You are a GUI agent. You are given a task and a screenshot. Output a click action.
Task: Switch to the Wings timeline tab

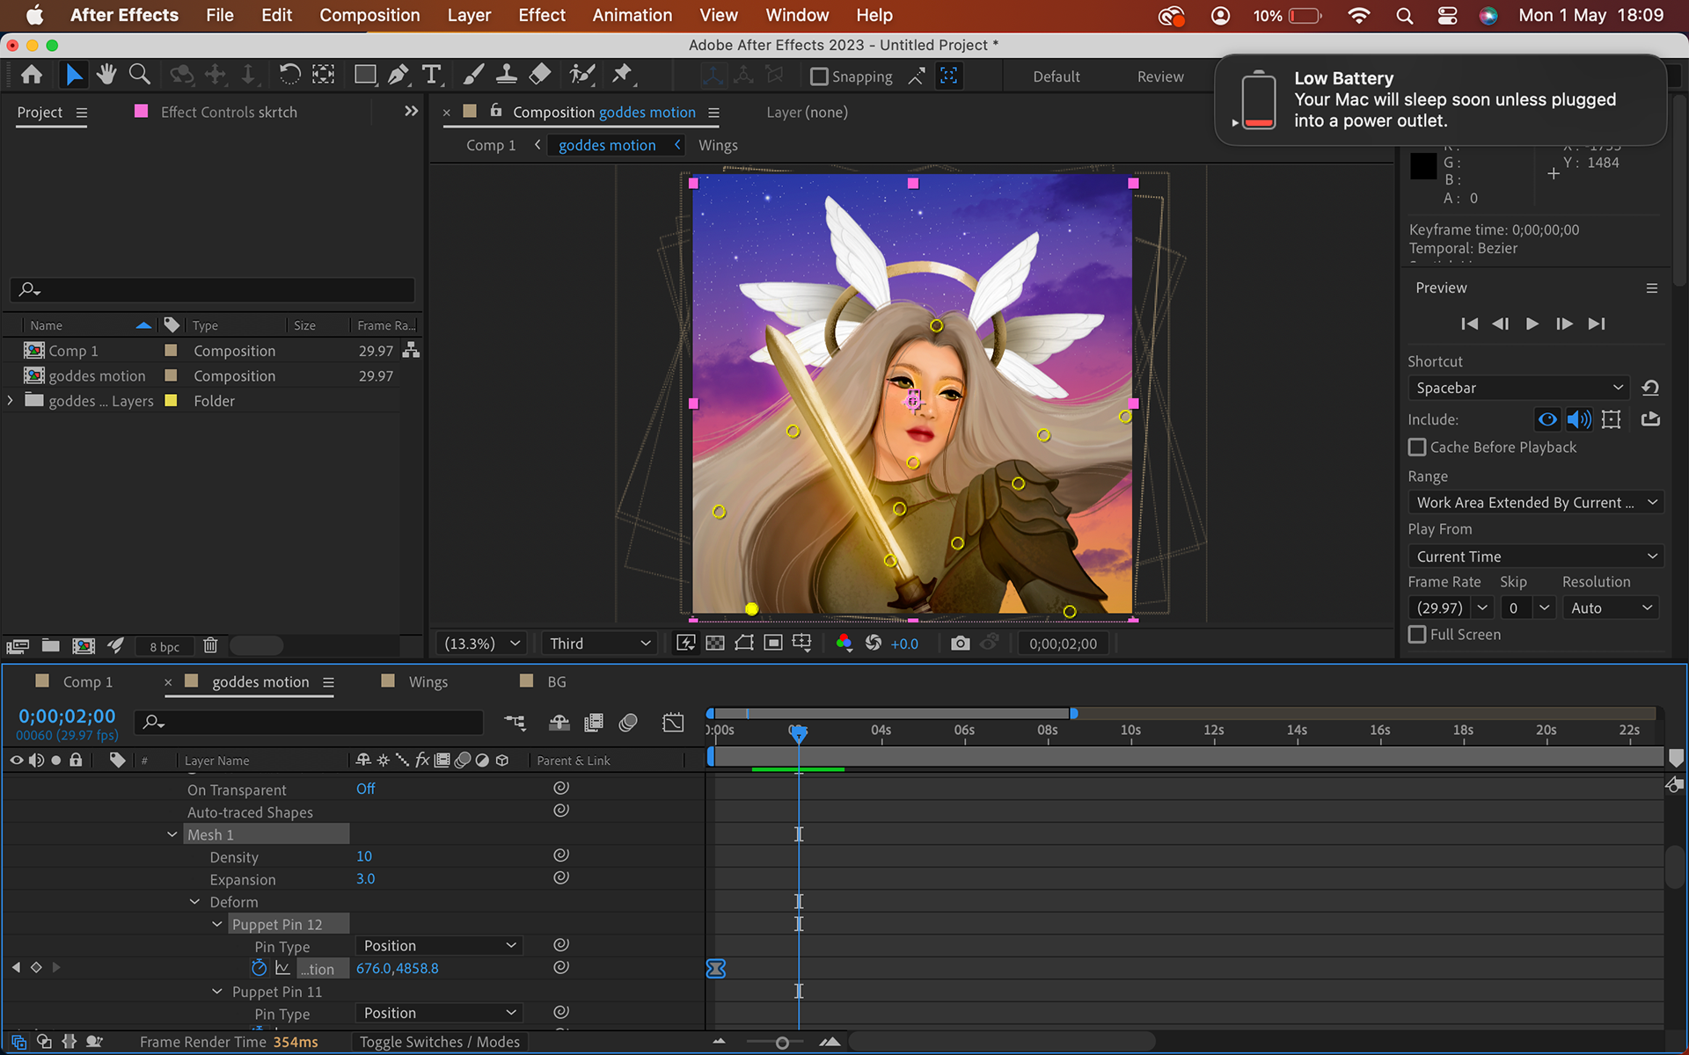[x=428, y=681]
